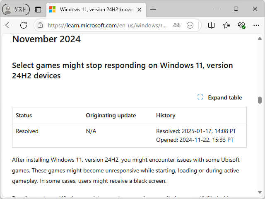Minimize the browser window
Image resolution: width=265 pixels, height=199 pixels.
[217, 9]
